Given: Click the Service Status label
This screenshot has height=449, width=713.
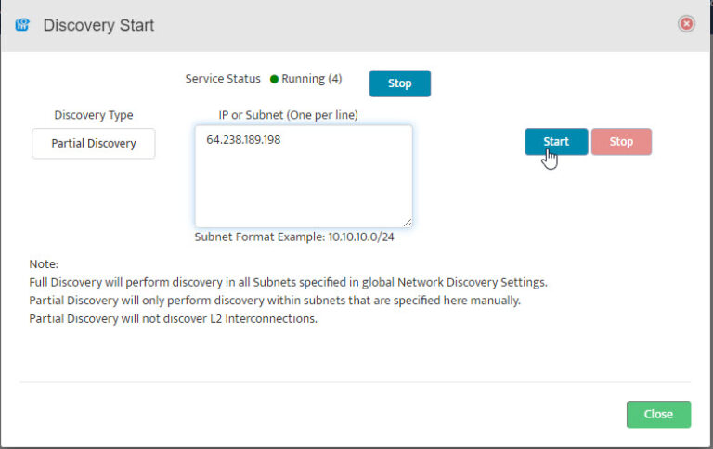Looking at the screenshot, I should 223,79.
